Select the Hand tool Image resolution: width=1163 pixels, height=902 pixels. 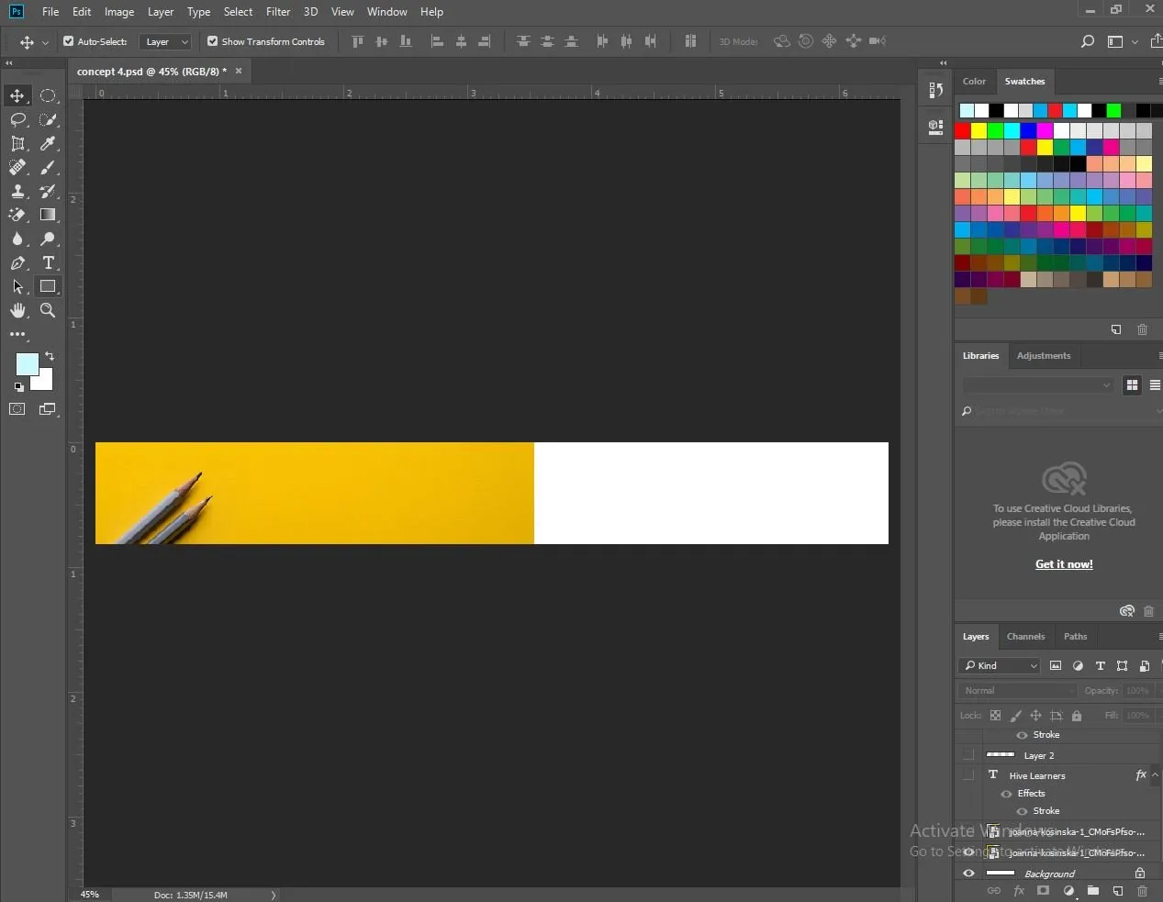click(17, 311)
